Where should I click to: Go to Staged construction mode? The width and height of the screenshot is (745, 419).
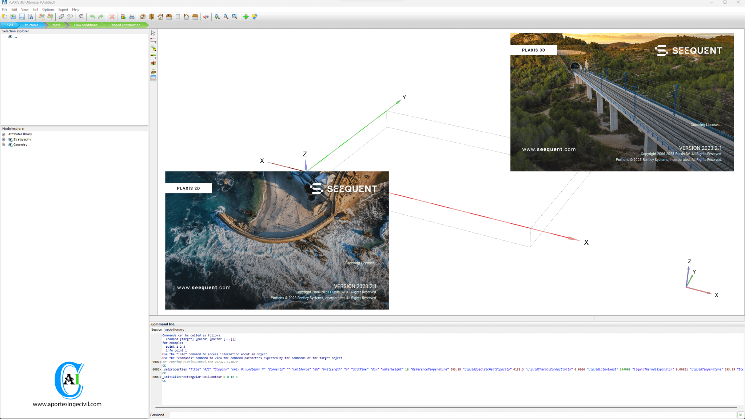coord(125,25)
